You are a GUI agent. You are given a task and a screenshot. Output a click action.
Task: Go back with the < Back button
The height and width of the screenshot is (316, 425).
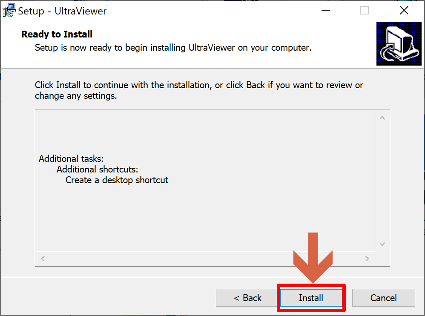pyautogui.click(x=247, y=298)
